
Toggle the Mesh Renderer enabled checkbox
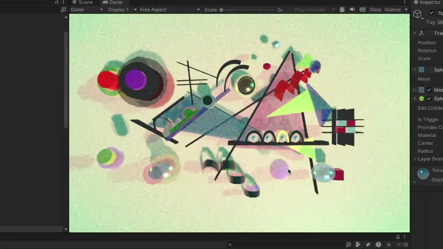pos(429,90)
